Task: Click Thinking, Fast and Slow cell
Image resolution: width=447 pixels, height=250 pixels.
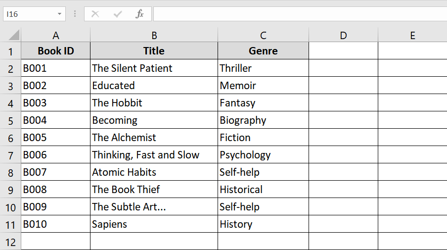Action: 154,155
